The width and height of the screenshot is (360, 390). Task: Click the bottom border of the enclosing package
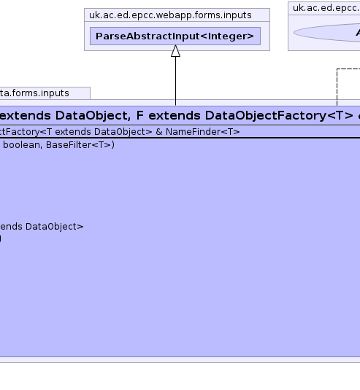point(180,362)
